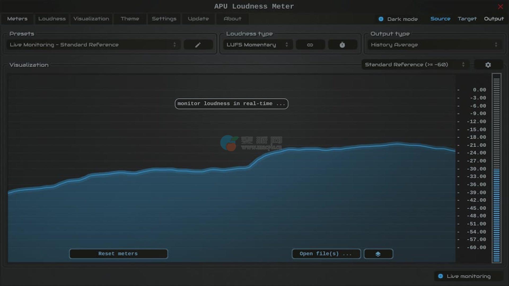Open the About tab
The width and height of the screenshot is (509, 286).
click(232, 19)
